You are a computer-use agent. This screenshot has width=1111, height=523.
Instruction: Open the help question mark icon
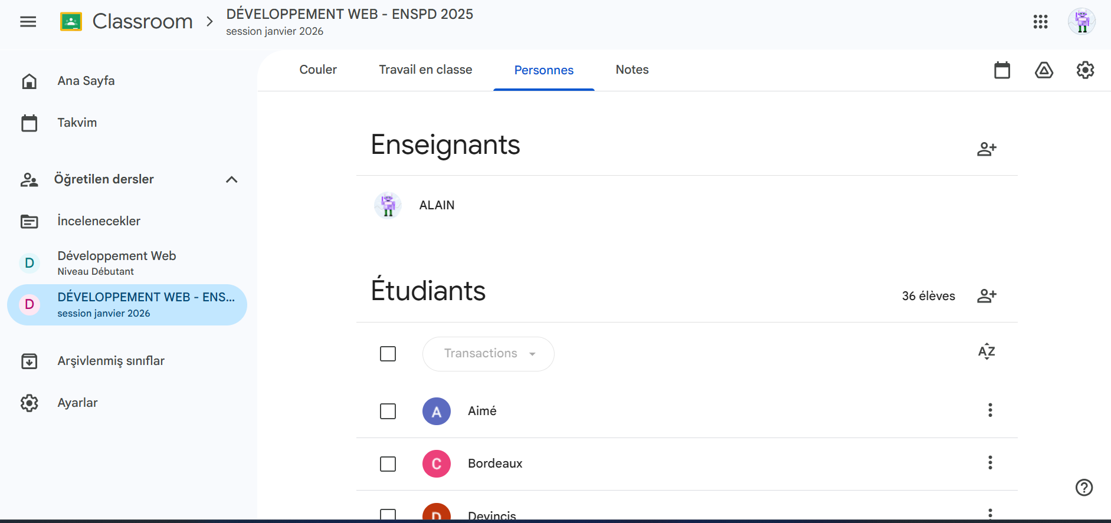[x=1084, y=488]
